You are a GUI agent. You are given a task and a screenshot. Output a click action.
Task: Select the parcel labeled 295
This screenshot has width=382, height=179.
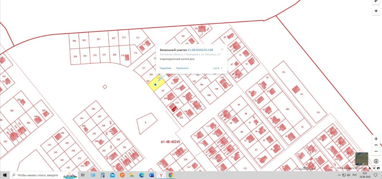pyautogui.click(x=93, y=109)
